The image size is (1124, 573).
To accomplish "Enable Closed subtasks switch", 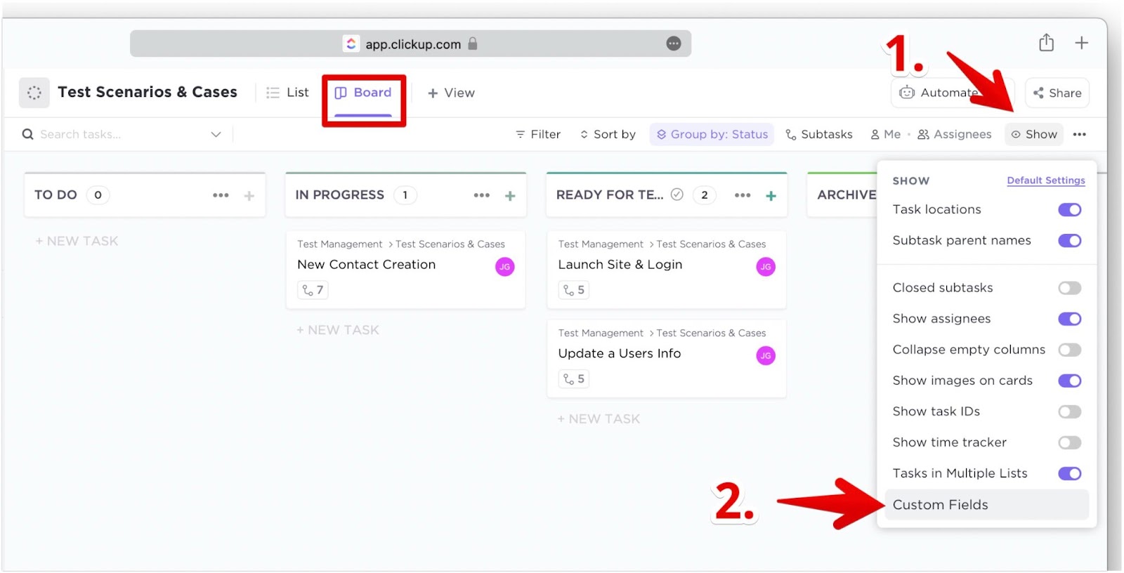I will (x=1069, y=288).
